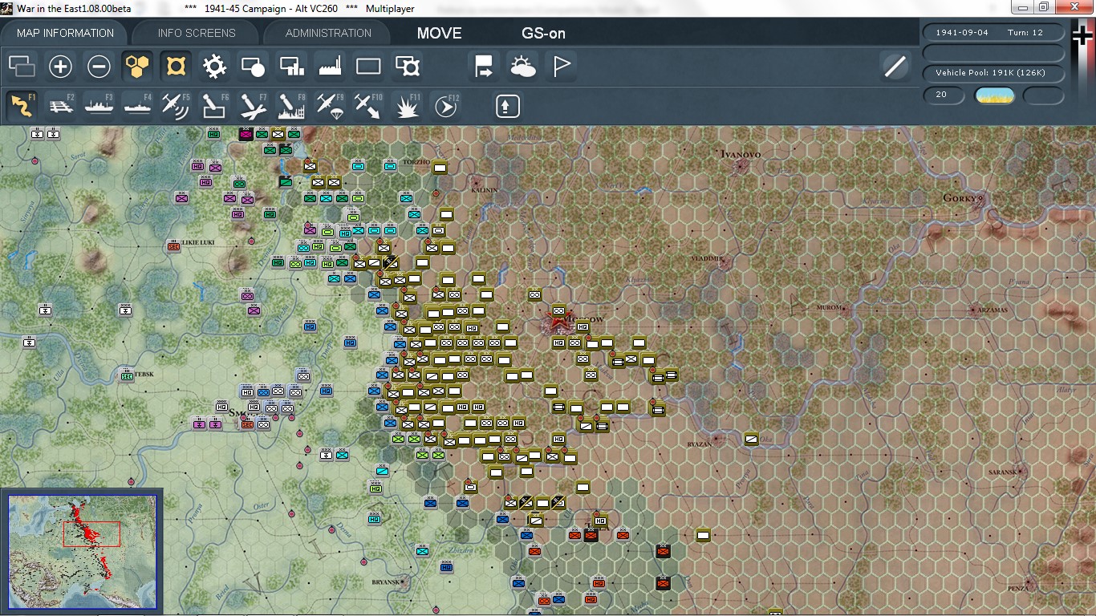Click the white gear map icon
Image resolution: width=1096 pixels, height=616 pixels.
click(x=214, y=67)
